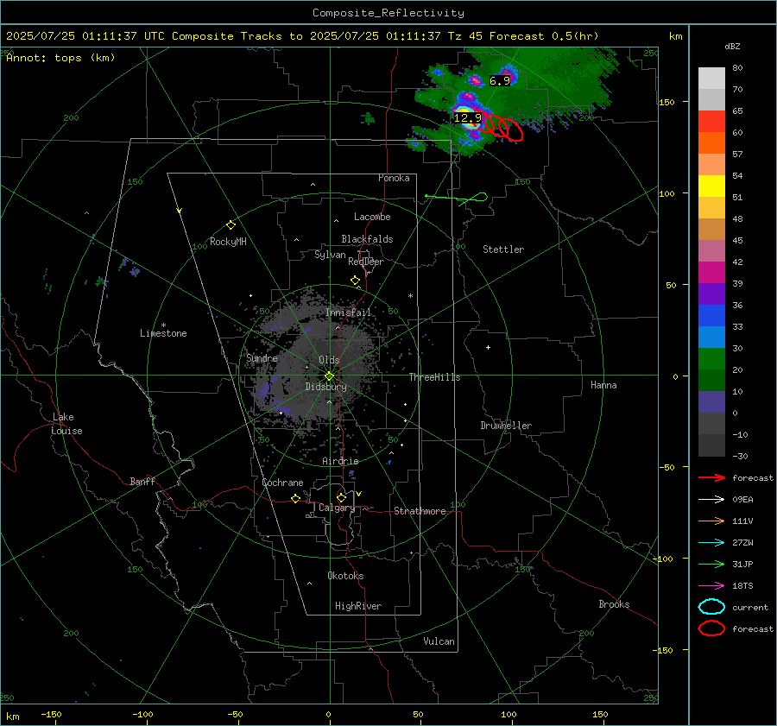
Task: Click the yellow diamond marker right of Cochrane
Action: click(296, 499)
